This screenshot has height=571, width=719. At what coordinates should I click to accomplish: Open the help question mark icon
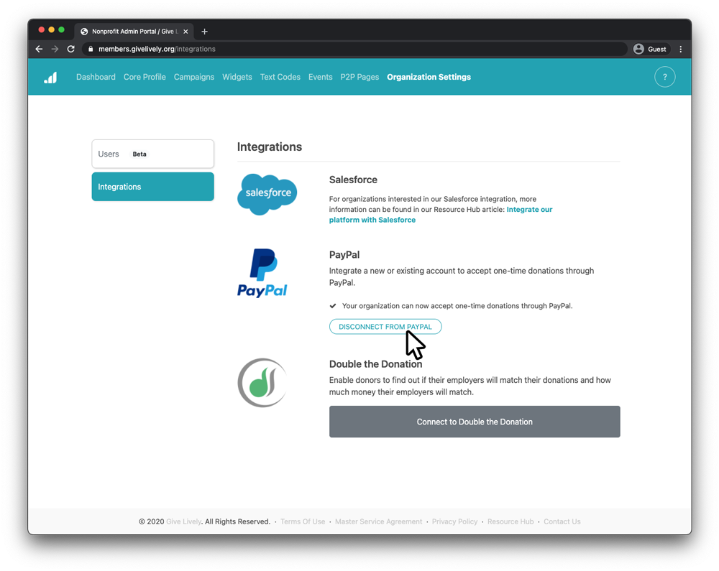click(664, 77)
